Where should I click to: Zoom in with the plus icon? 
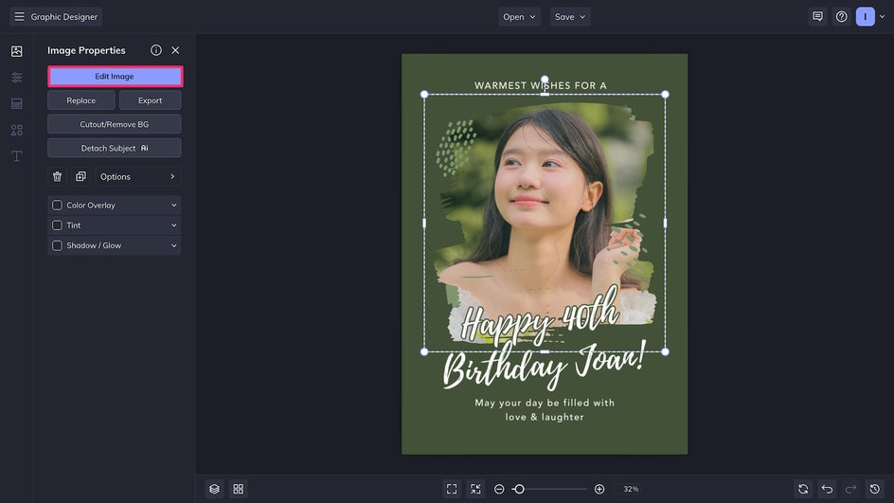(599, 489)
